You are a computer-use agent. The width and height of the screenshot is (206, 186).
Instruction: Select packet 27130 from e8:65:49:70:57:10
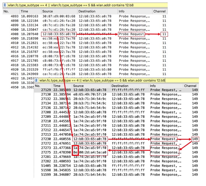[116, 94]
